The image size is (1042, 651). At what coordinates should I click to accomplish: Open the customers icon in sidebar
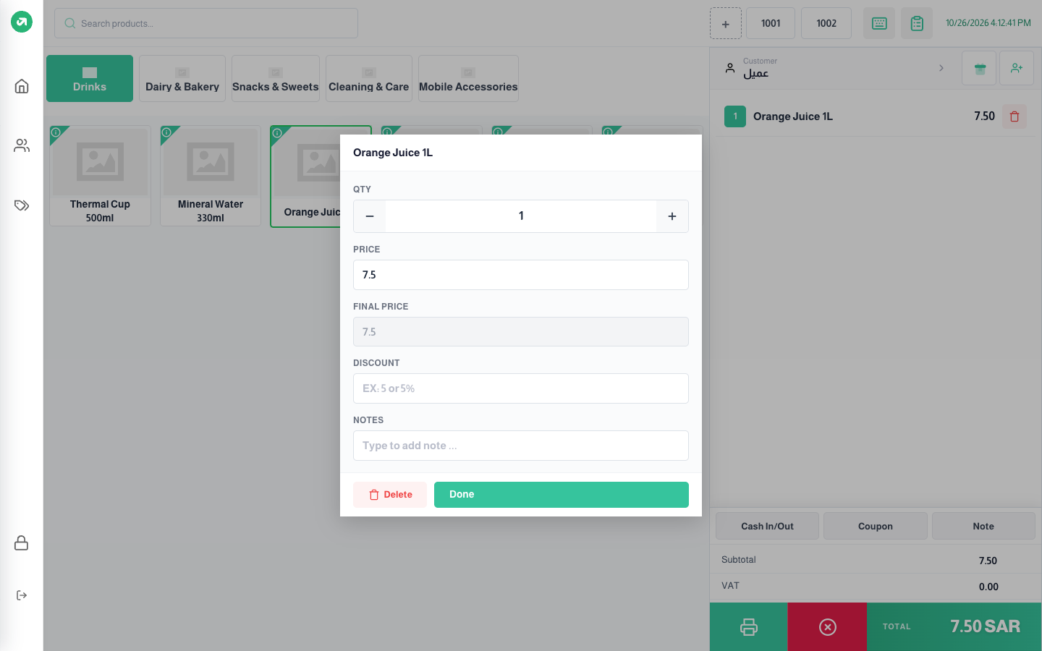(x=22, y=145)
